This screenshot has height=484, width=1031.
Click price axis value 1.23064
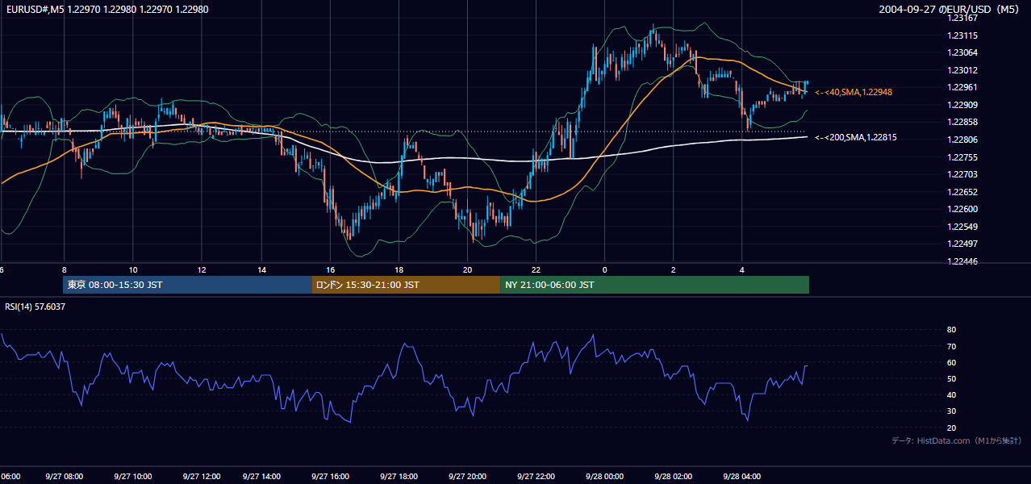point(962,52)
